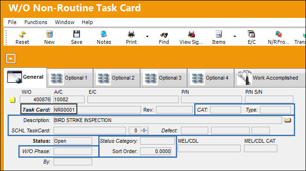
Task: Switch to the General tab
Action: tap(25, 77)
